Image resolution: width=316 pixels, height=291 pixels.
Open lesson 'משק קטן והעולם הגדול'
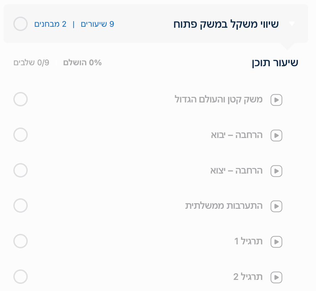(x=219, y=99)
